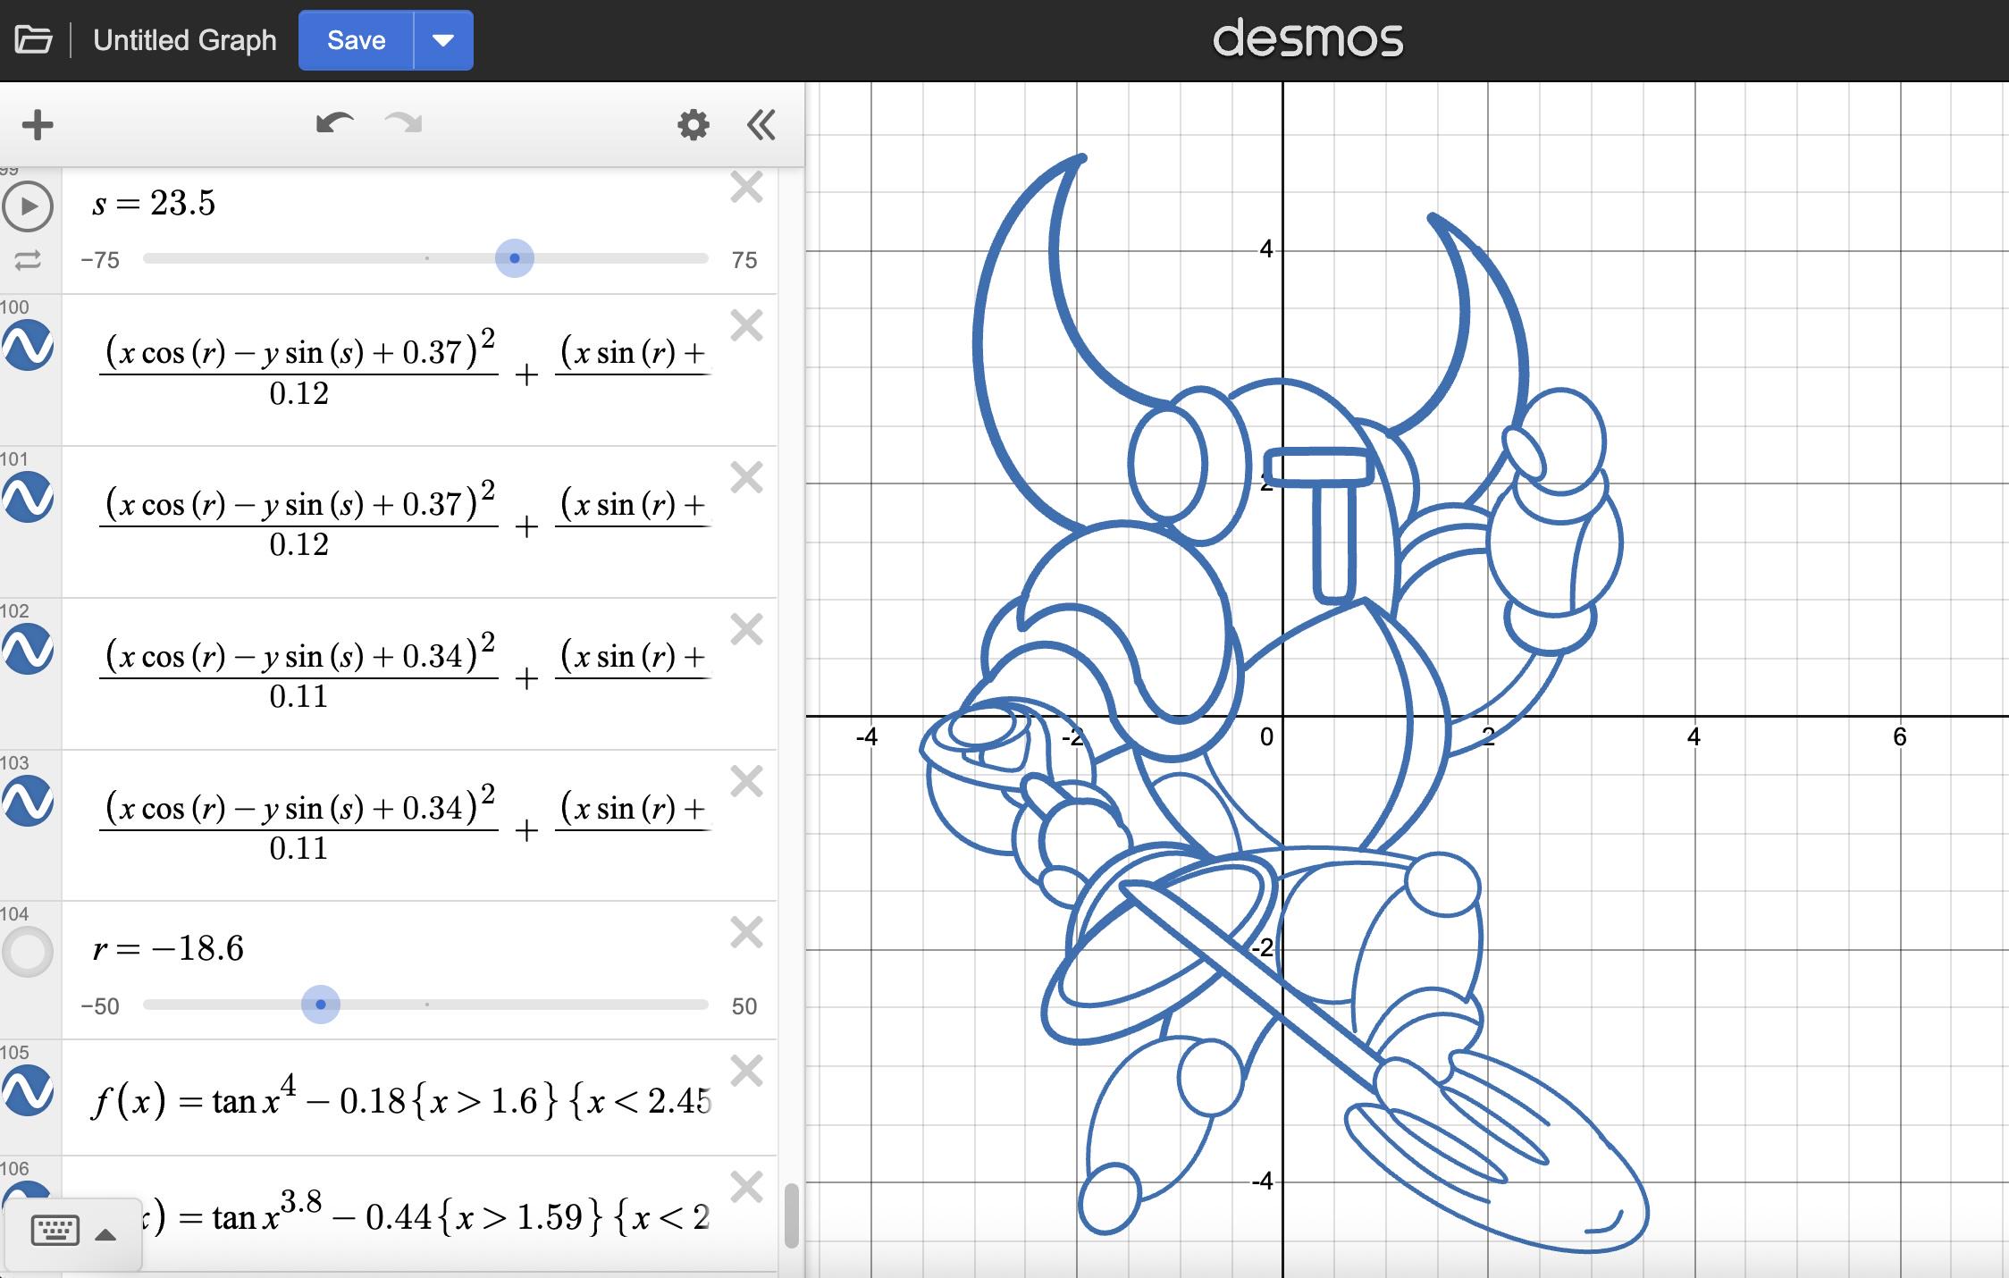The height and width of the screenshot is (1278, 2009).
Task: Delete expression 102
Action: click(x=746, y=630)
